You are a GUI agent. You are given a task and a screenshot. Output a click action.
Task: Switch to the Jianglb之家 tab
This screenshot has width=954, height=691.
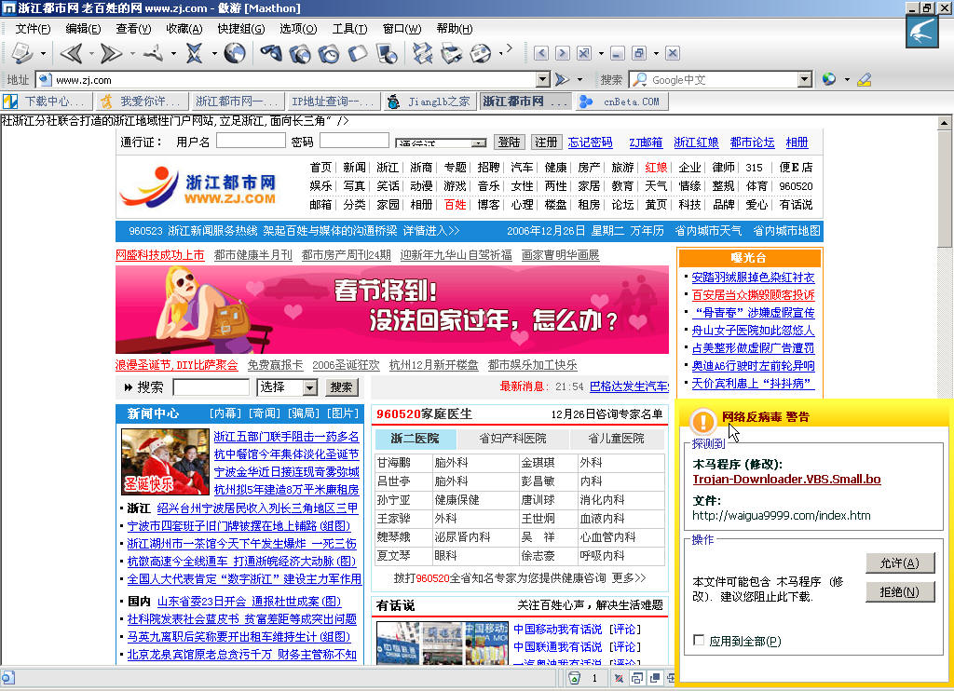coord(429,102)
